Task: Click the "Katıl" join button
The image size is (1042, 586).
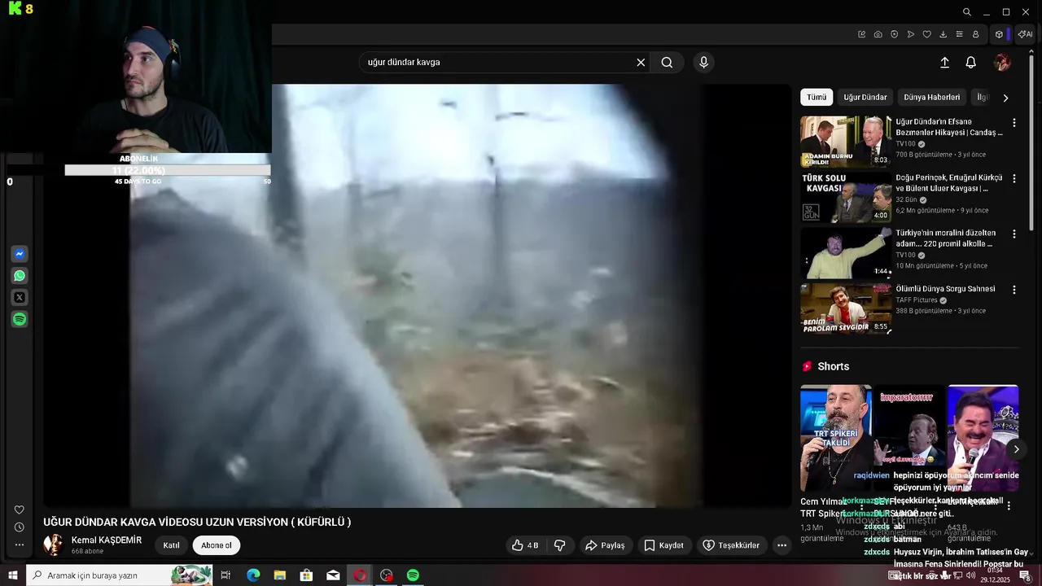Action: 171,545
